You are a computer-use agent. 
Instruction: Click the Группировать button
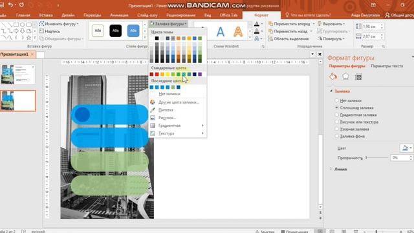pyautogui.click(x=333, y=31)
